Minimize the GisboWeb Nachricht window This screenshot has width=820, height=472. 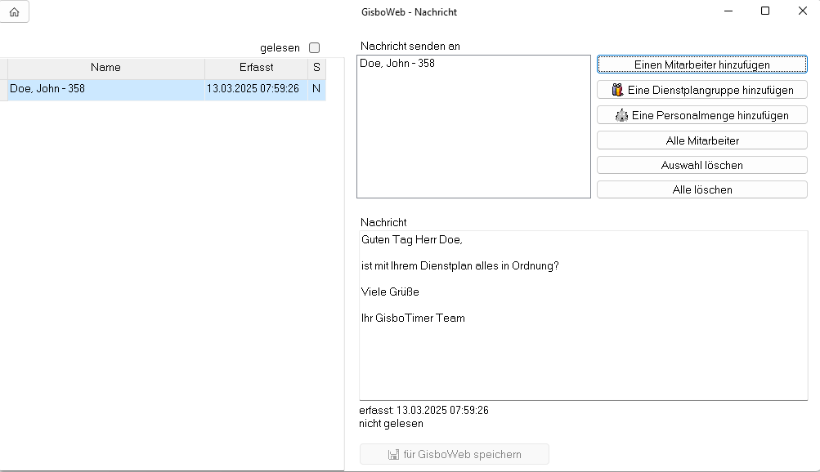(728, 11)
